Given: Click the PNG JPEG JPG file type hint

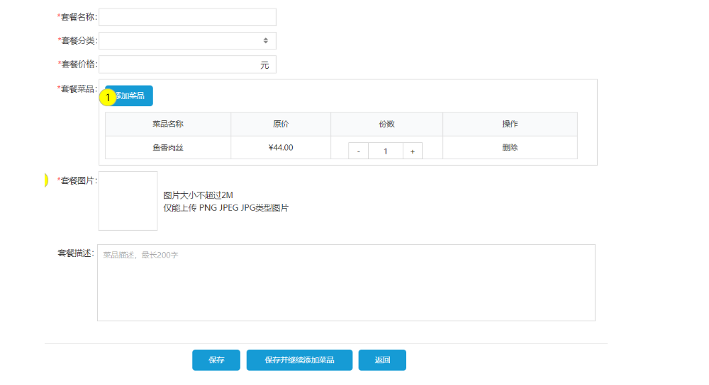Looking at the screenshot, I should click(225, 208).
